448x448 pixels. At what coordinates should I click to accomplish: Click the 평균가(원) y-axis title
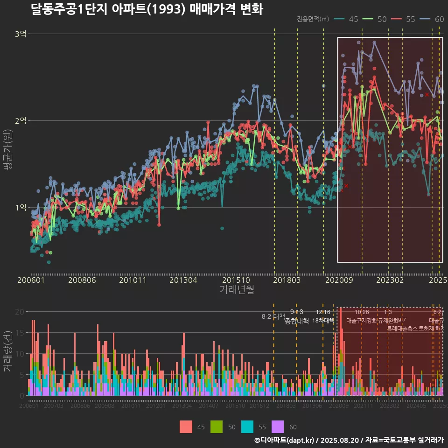click(8, 150)
